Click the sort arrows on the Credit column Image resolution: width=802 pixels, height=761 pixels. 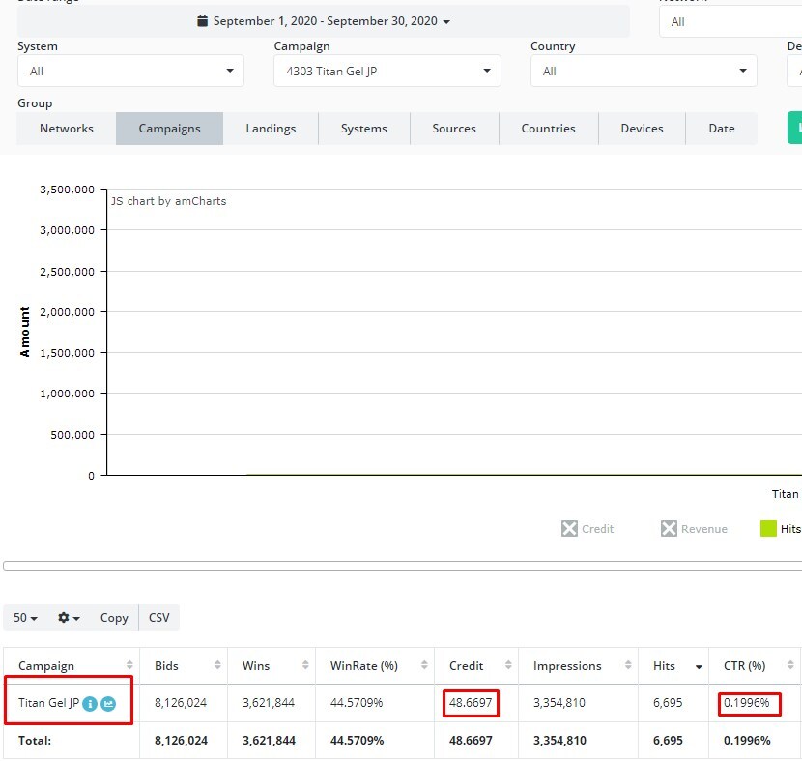507,665
